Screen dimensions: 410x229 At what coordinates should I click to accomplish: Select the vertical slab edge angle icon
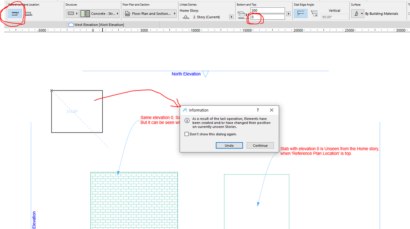click(300, 14)
